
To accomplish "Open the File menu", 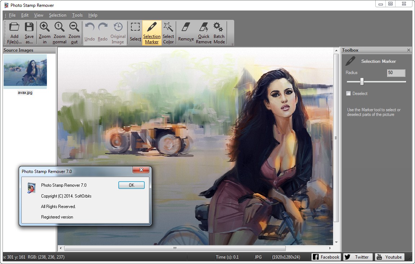I will point(12,15).
